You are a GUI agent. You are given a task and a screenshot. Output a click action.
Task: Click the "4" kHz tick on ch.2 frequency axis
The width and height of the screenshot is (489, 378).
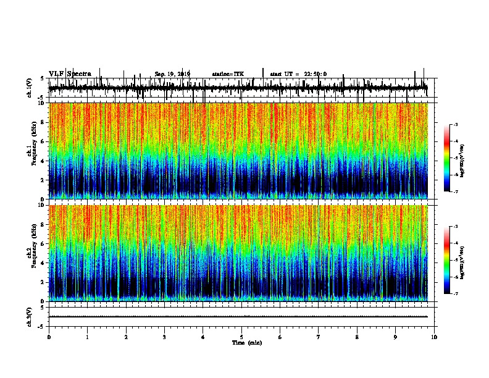coord(43,263)
